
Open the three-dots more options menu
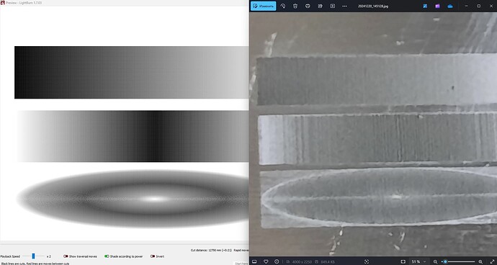[344, 6]
